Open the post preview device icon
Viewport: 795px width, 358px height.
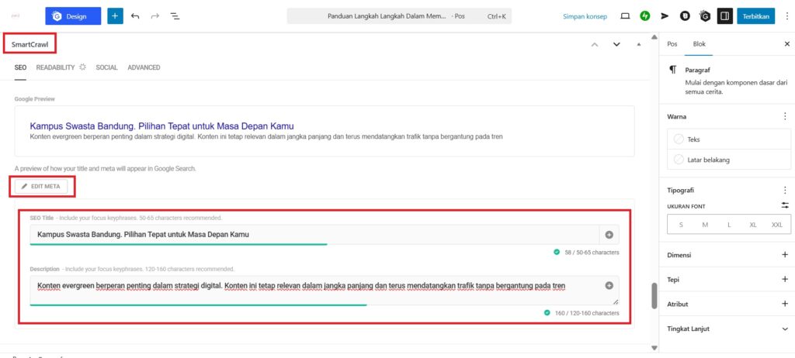point(625,15)
